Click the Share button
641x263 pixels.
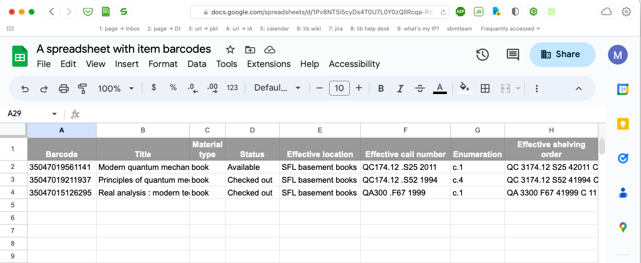tap(563, 54)
